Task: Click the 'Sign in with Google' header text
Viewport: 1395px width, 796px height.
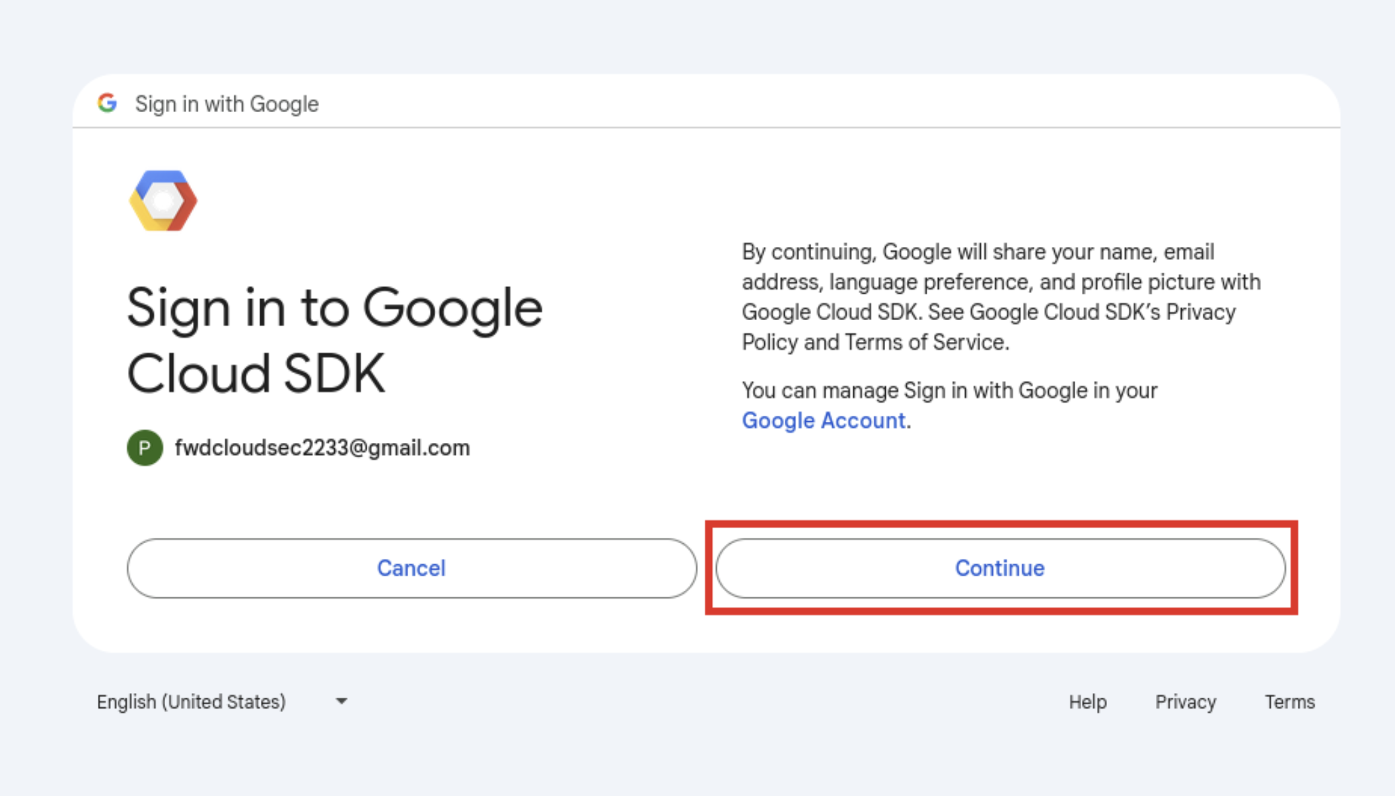Action: (227, 104)
